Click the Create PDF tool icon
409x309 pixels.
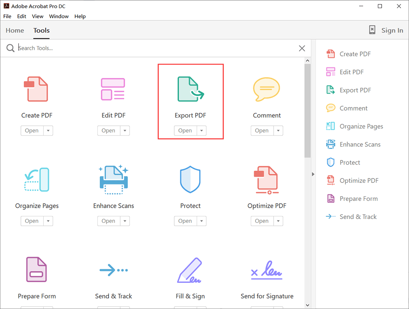click(x=36, y=89)
